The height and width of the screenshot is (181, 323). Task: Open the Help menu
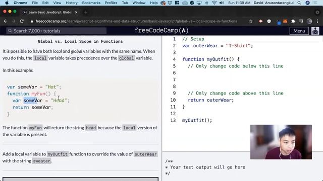point(153,3)
